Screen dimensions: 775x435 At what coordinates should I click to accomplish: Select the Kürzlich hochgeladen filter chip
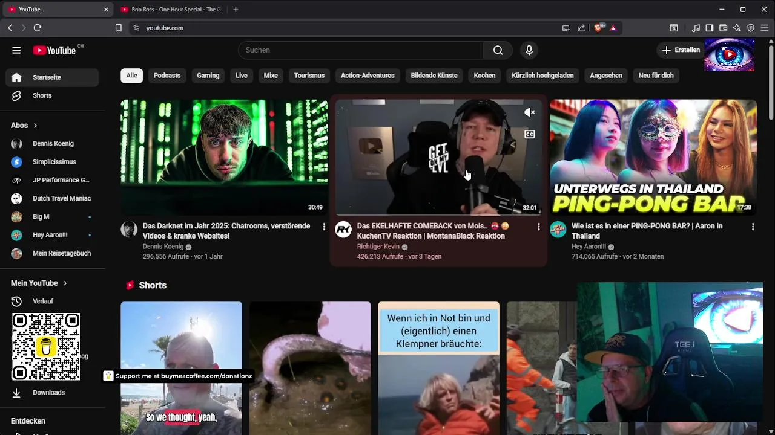pos(542,76)
